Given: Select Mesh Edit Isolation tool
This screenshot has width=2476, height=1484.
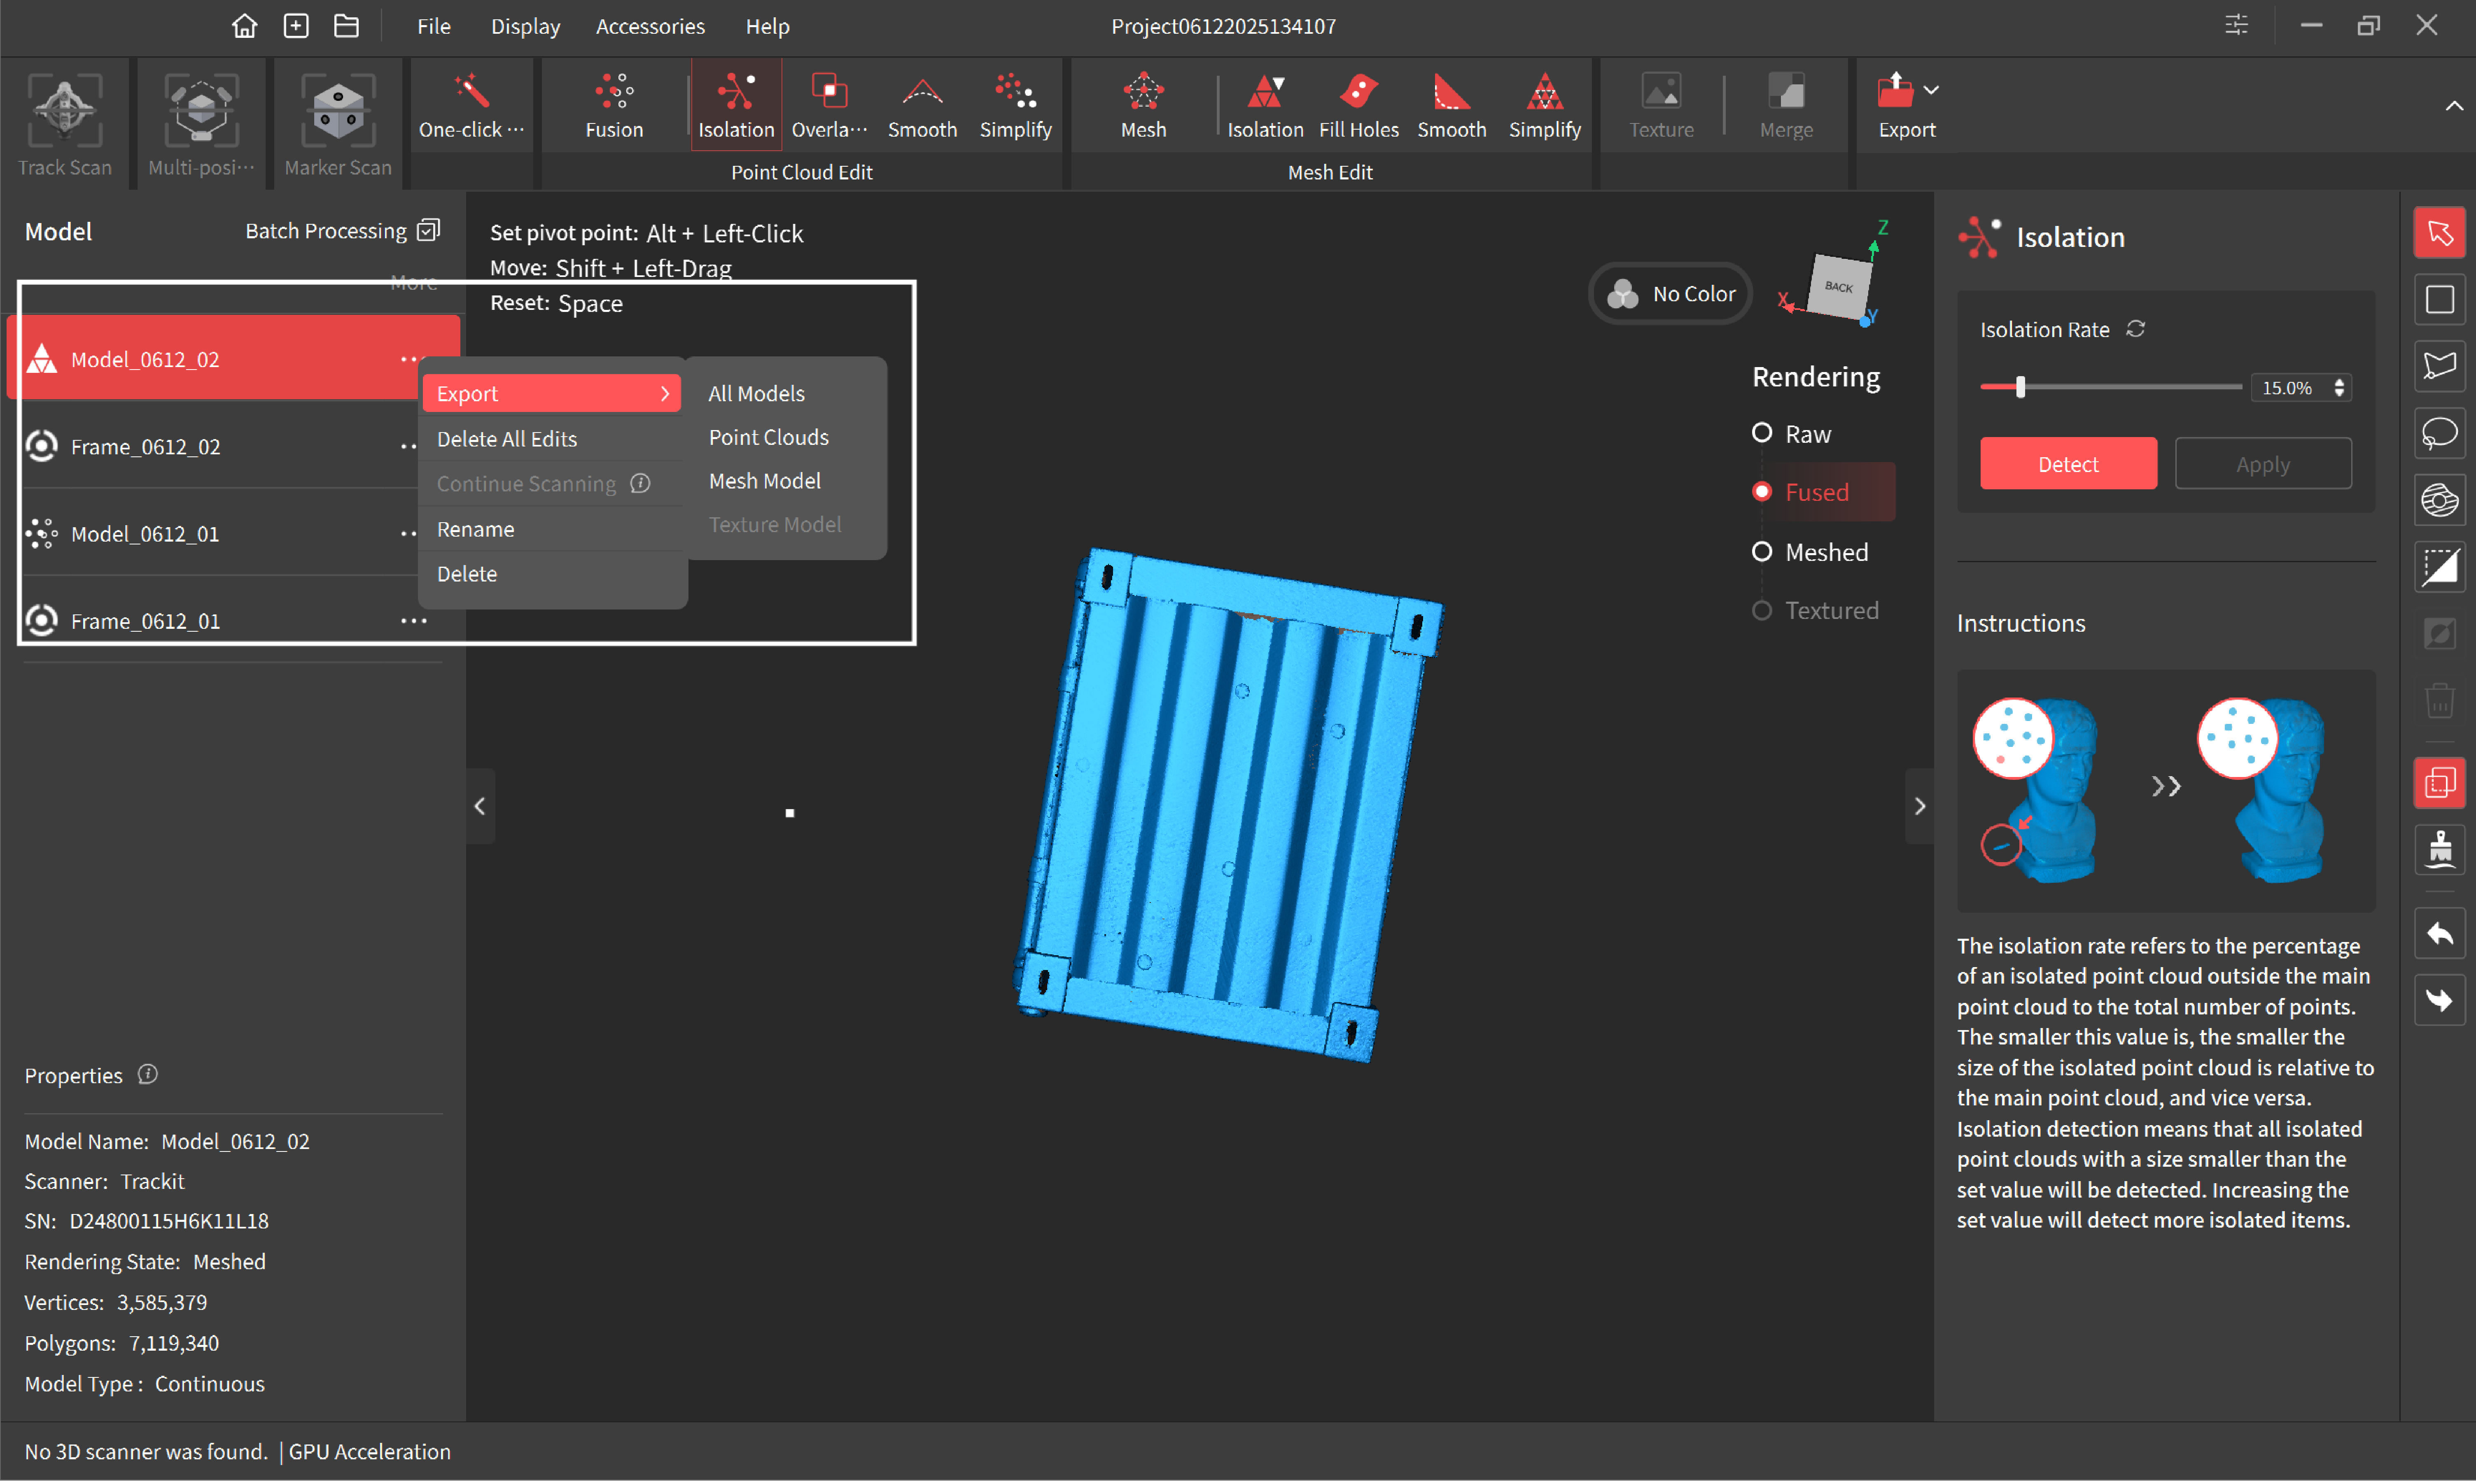Looking at the screenshot, I should [x=1265, y=106].
